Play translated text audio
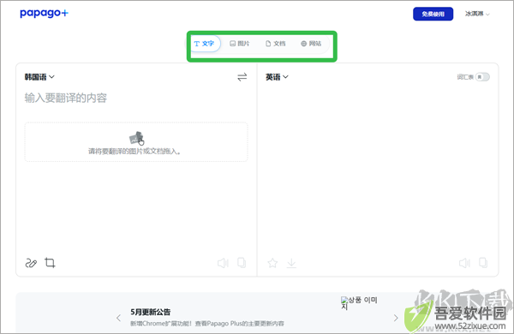 [x=464, y=263]
